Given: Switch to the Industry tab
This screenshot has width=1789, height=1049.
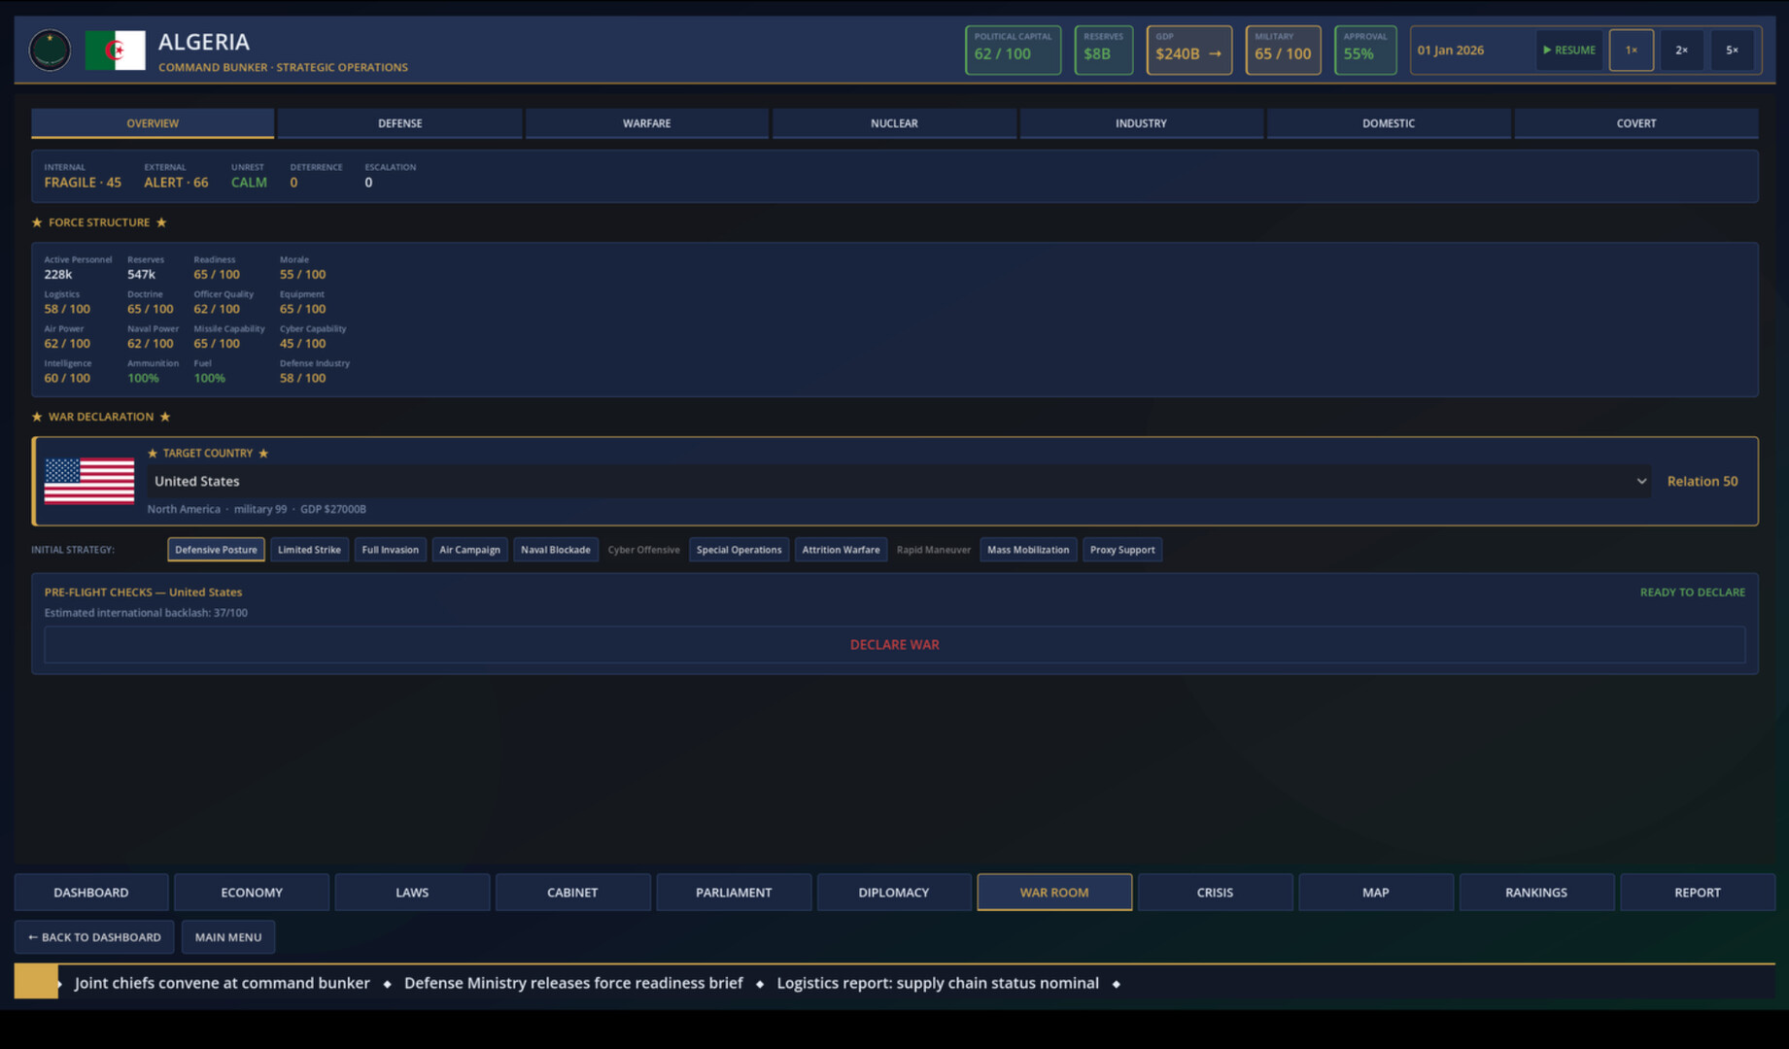Looking at the screenshot, I should (1141, 123).
